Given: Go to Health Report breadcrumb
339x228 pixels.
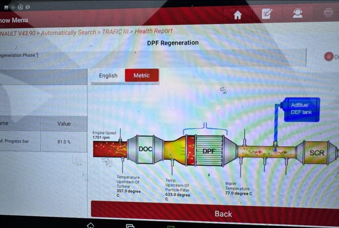Looking at the screenshot, I should (154, 31).
